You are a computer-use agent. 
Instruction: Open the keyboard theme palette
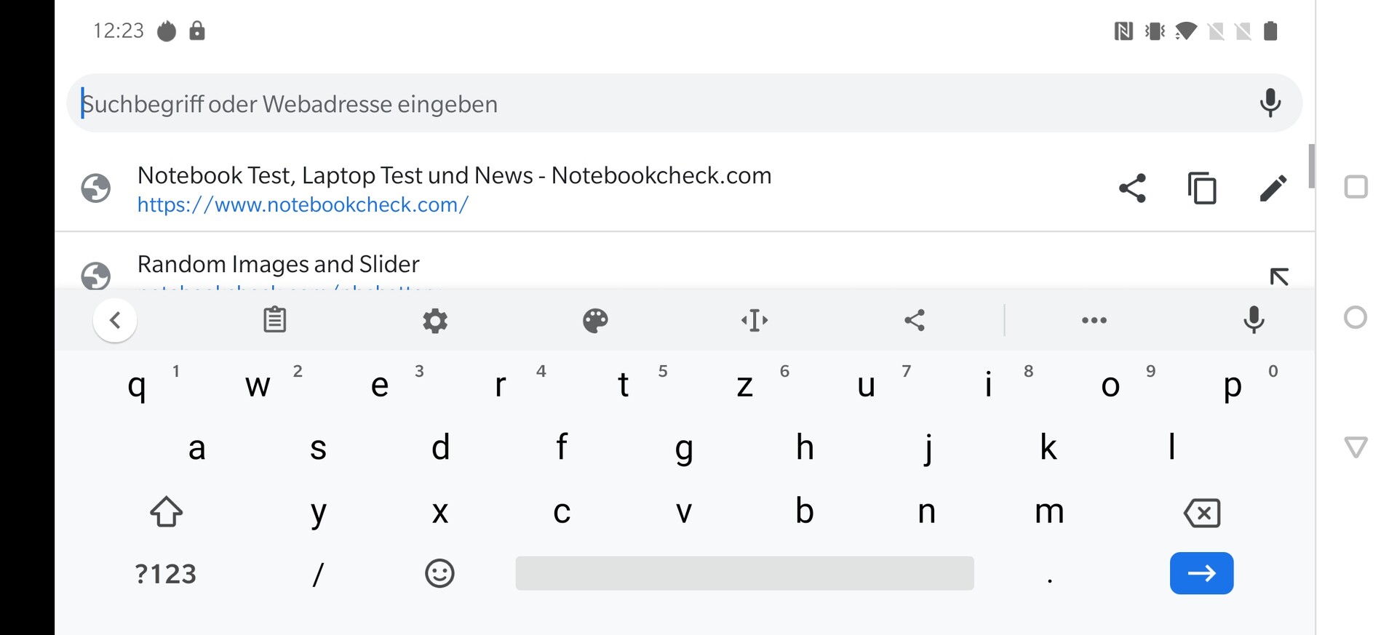pos(595,320)
